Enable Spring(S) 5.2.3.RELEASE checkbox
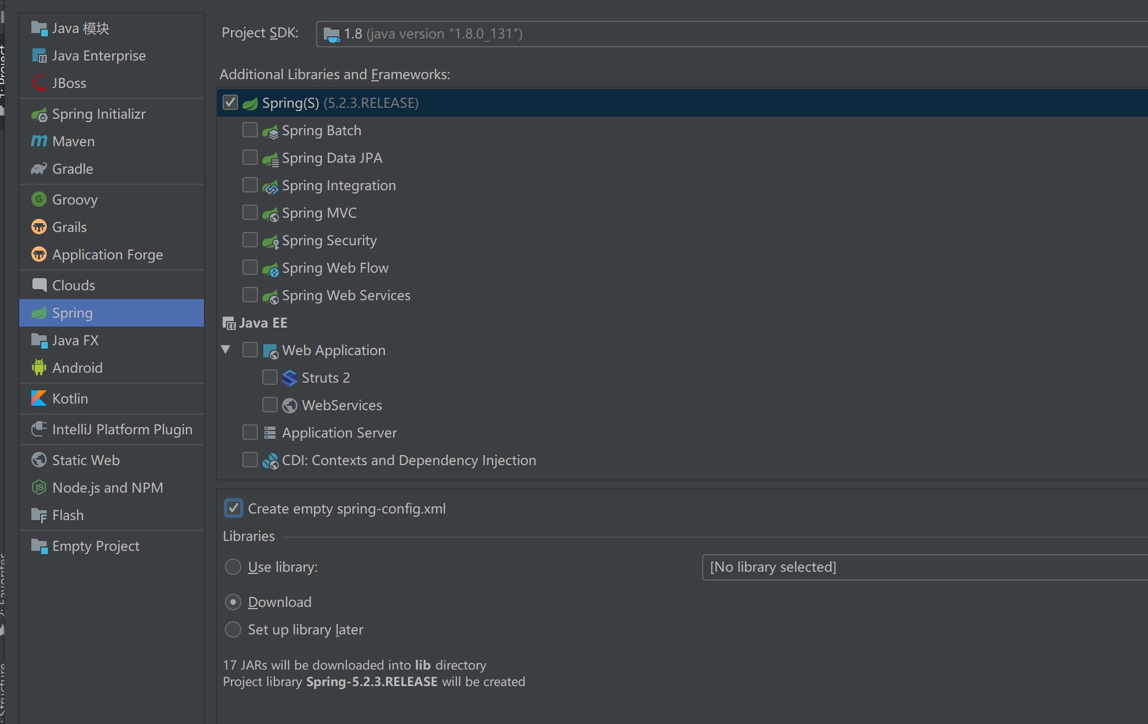Viewport: 1148px width, 724px height. pos(232,102)
